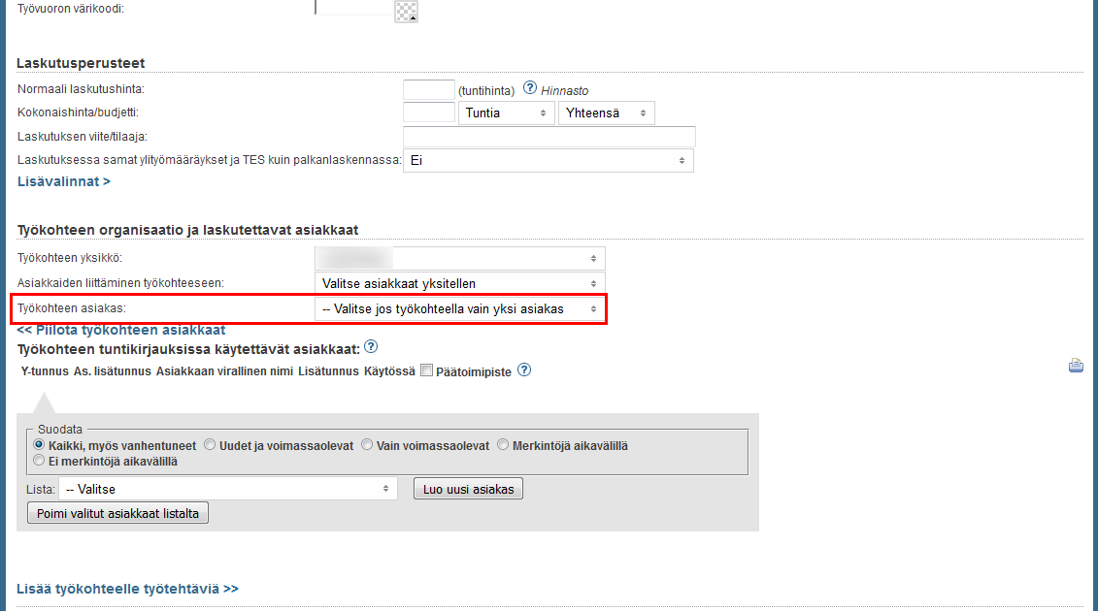Enable the Päätoimipiste checkbox
The height and width of the screenshot is (611, 1098).
(x=427, y=370)
